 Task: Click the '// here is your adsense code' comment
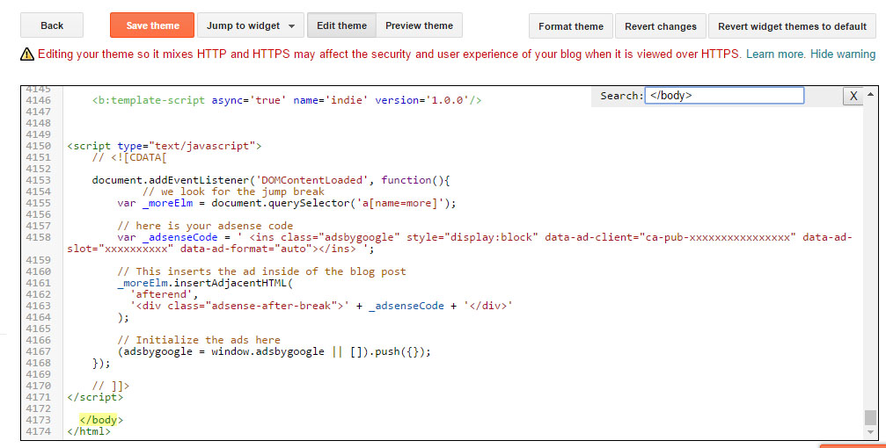pyautogui.click(x=205, y=226)
